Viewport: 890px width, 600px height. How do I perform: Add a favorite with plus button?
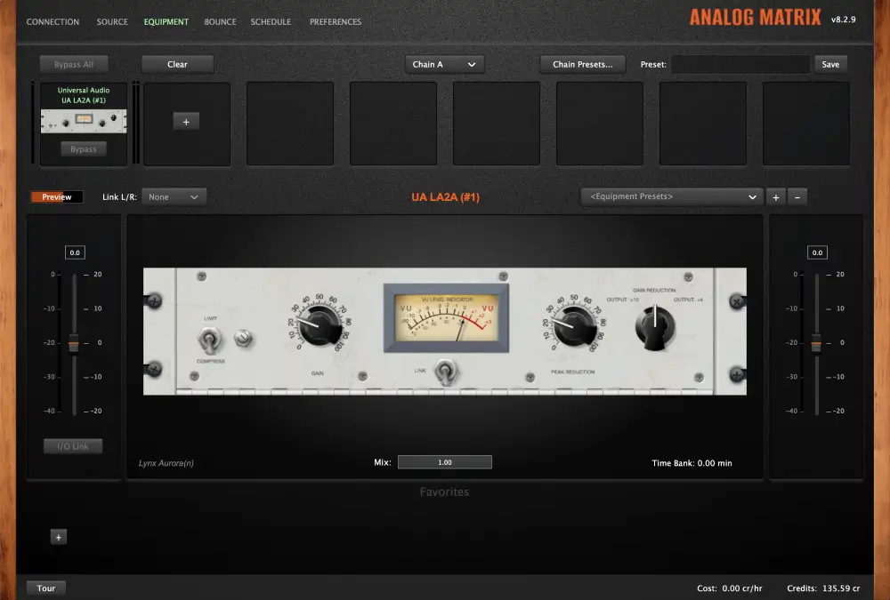(59, 537)
